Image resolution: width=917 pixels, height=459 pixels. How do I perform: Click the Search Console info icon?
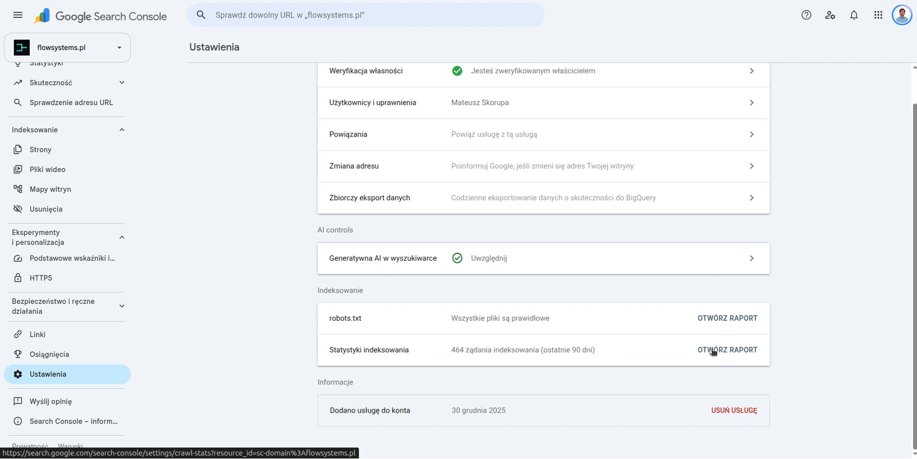pos(18,421)
